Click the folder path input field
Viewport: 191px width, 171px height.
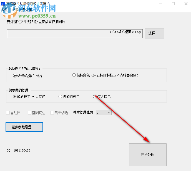(75, 34)
